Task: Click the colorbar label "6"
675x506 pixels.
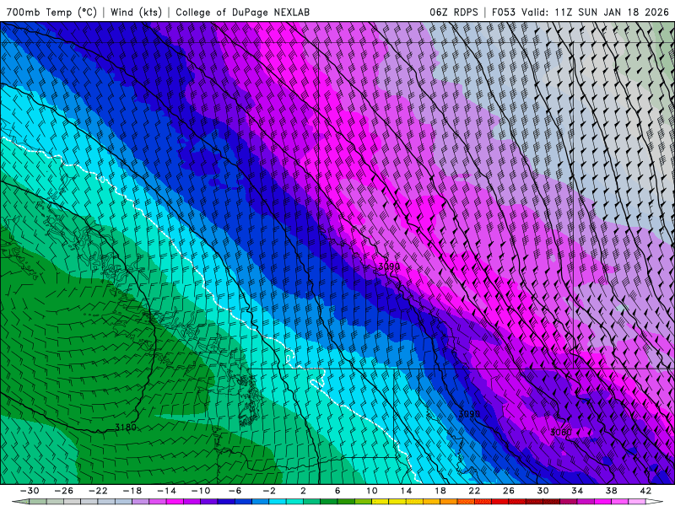Action: tap(337, 491)
